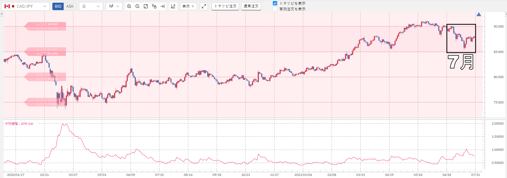Click the 03/27 date axis label

pos(73,175)
